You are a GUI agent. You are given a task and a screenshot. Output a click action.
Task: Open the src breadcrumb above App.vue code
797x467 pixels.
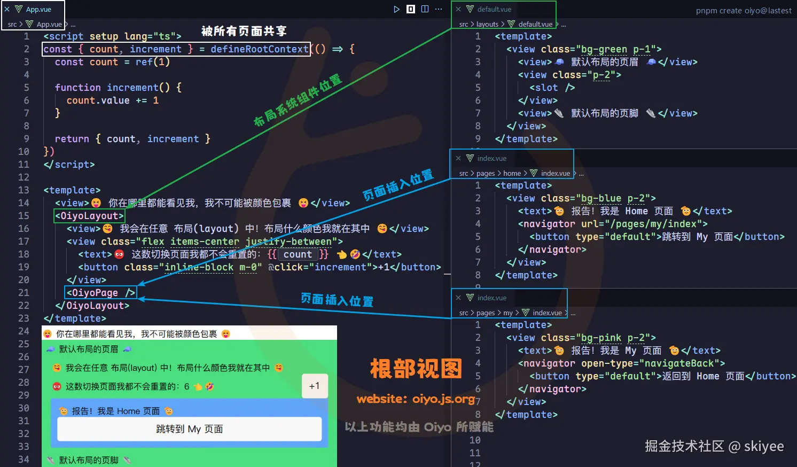click(12, 24)
